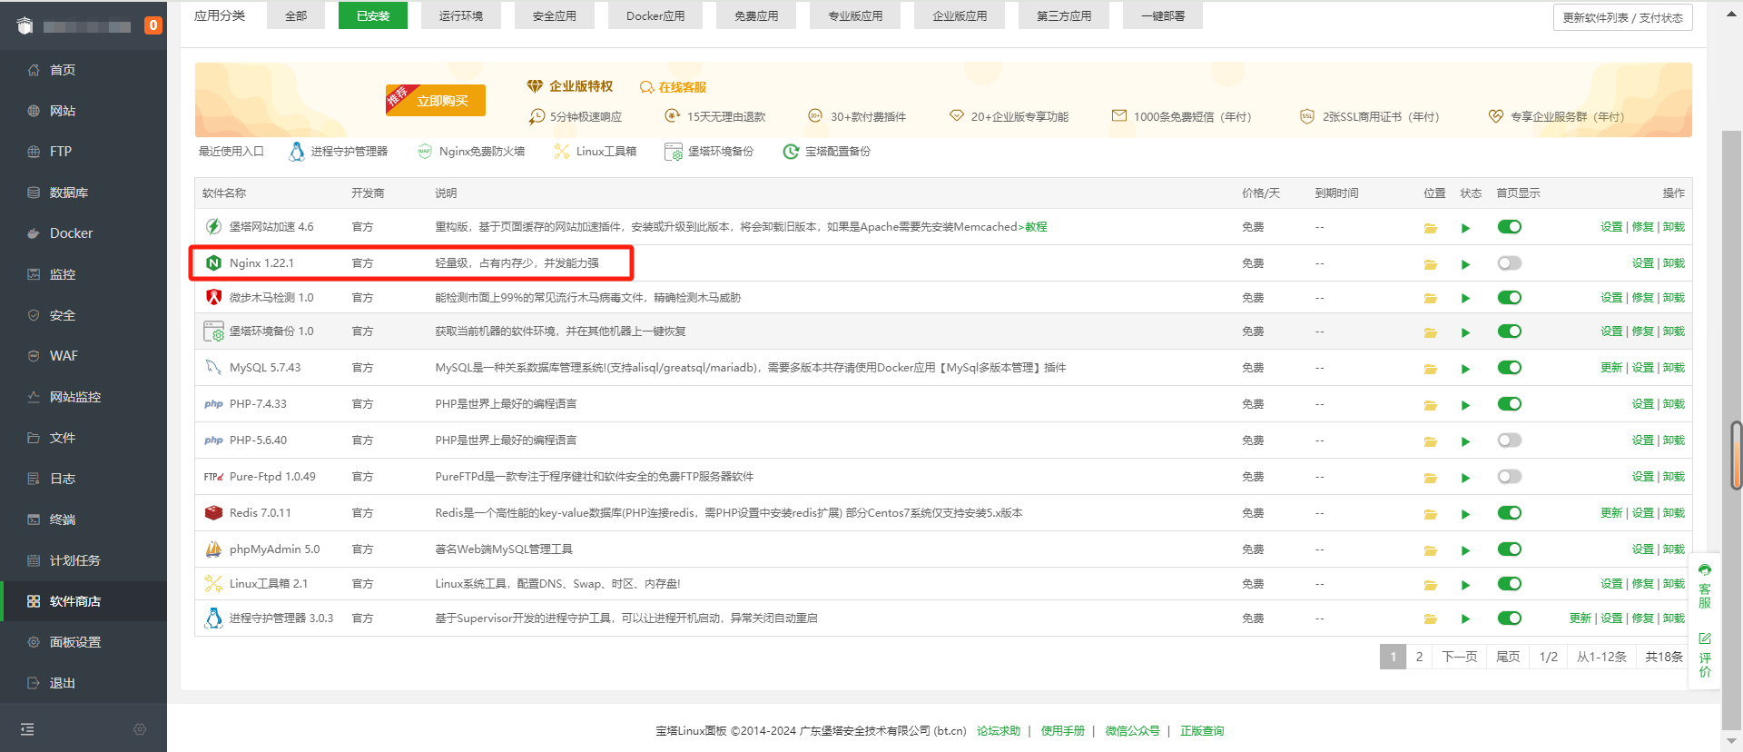Select the Docker应用 category tab
This screenshot has height=752, width=1743.
pos(655,16)
